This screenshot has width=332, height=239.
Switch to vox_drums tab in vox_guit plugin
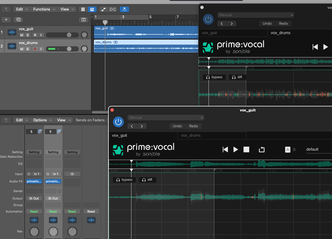click(x=191, y=135)
